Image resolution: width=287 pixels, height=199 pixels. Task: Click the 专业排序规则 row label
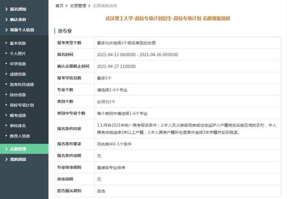[x=69, y=167]
